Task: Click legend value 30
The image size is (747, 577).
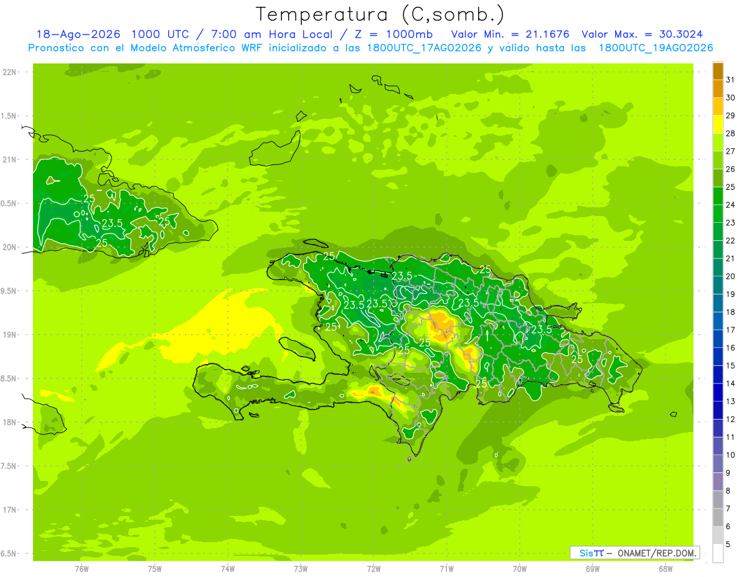Action: [x=731, y=98]
